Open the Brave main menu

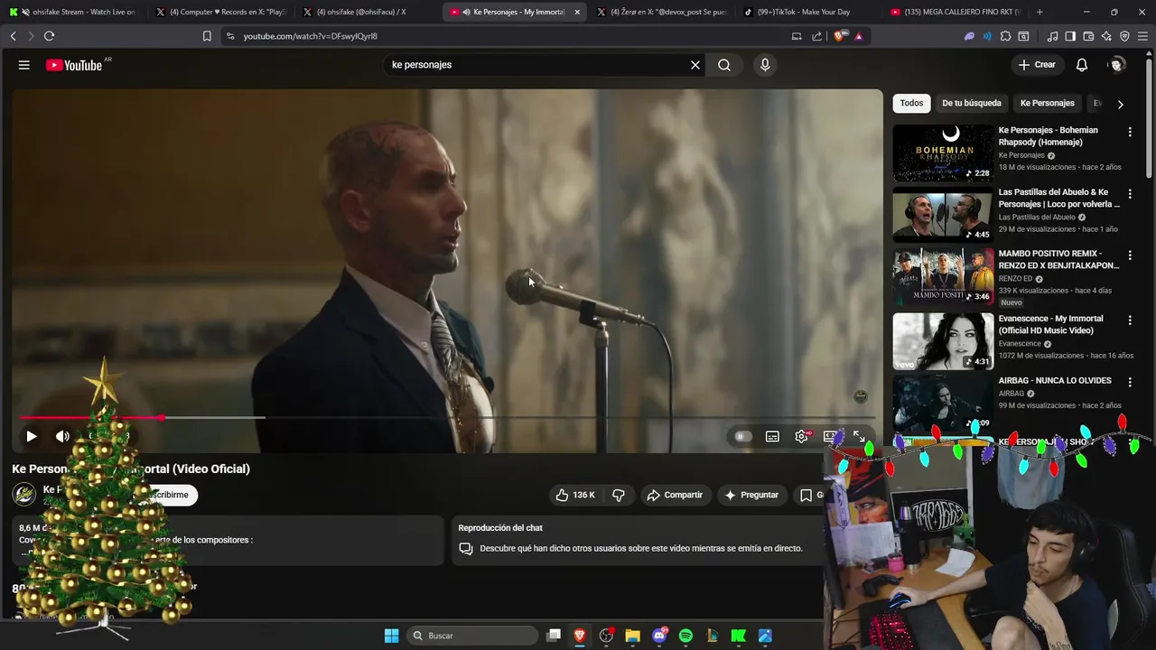click(1143, 36)
